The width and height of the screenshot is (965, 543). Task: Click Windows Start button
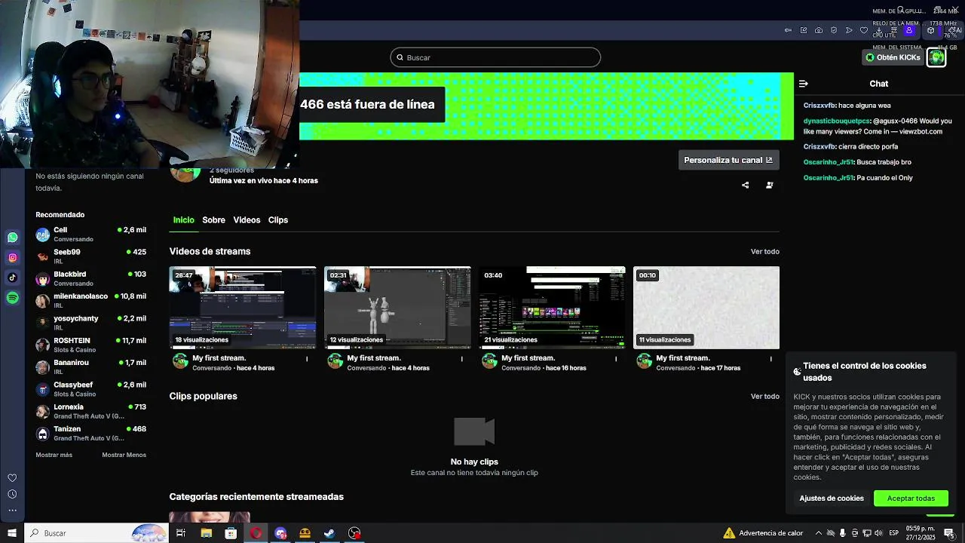12,533
